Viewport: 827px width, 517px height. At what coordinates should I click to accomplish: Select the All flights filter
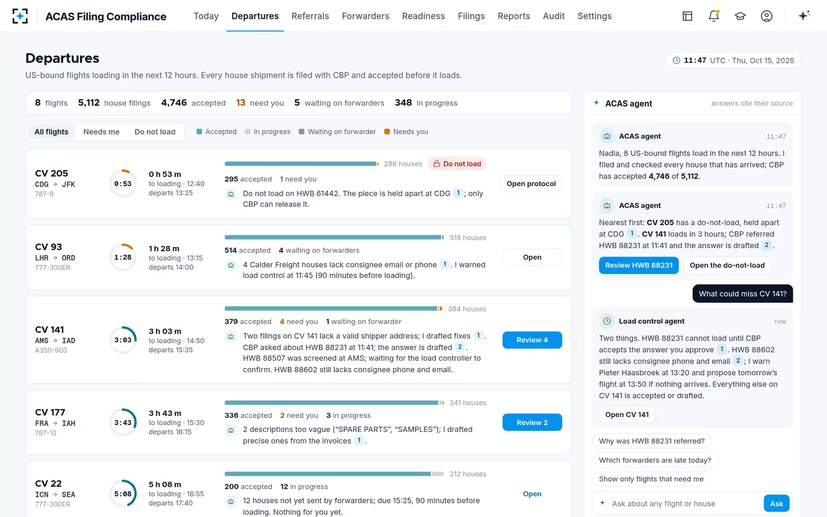pyautogui.click(x=51, y=132)
